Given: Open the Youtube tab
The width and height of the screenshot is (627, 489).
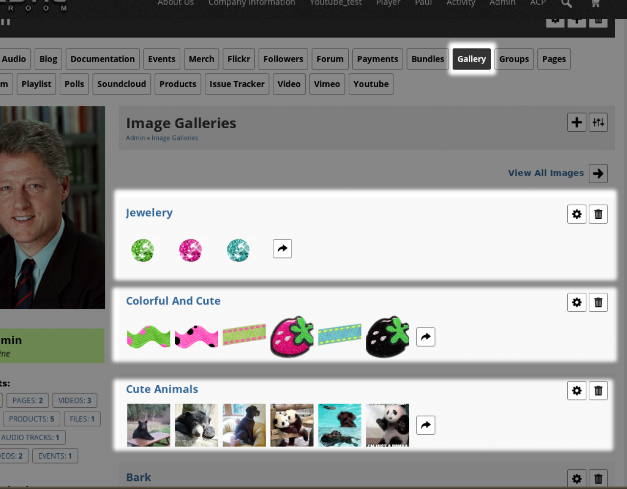Looking at the screenshot, I should (x=371, y=84).
